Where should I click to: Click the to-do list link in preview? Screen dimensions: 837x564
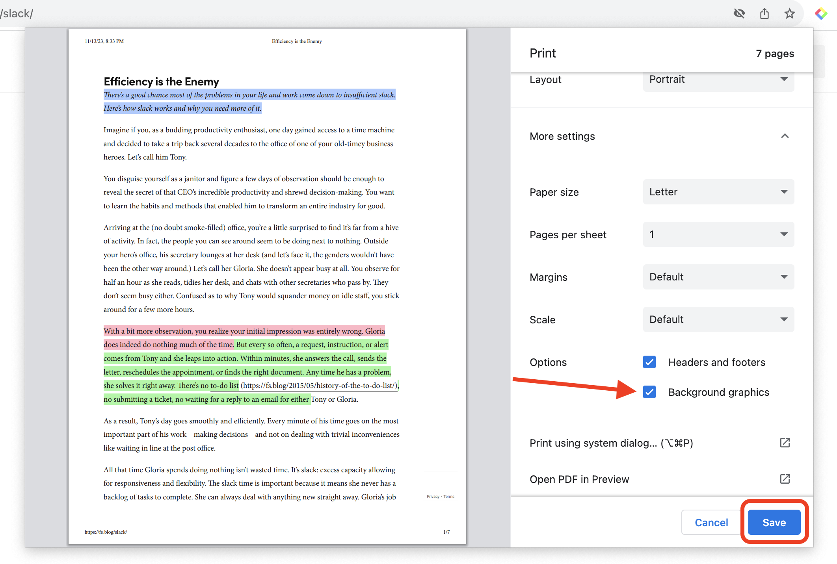point(224,386)
